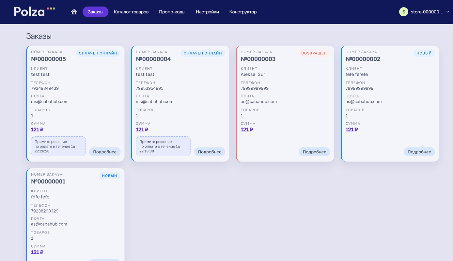
Task: View details of returned order №00000003
Action: coord(314,152)
